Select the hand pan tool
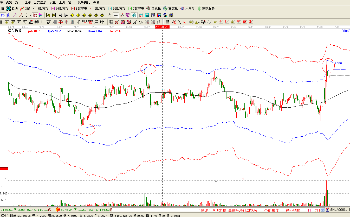 [109, 15]
